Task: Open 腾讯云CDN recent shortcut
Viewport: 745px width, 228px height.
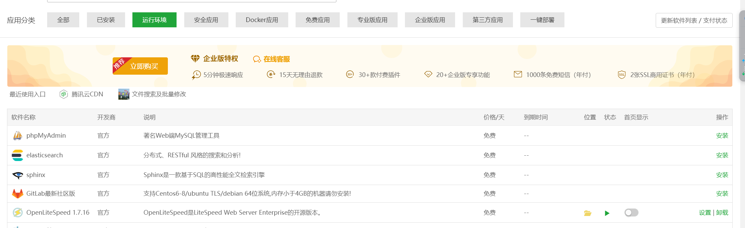Action: pyautogui.click(x=87, y=94)
